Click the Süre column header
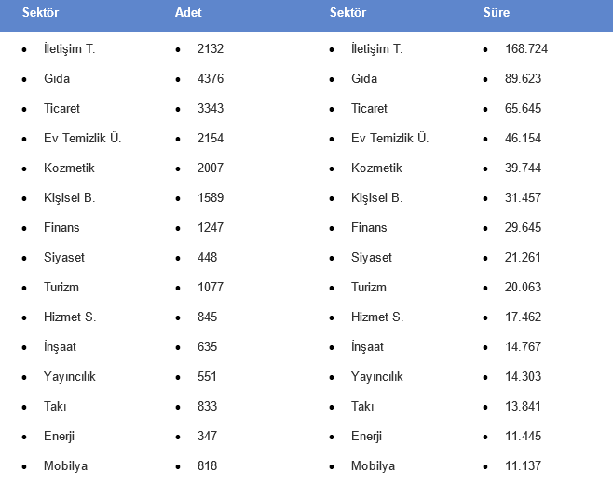The image size is (613, 485). [x=496, y=13]
